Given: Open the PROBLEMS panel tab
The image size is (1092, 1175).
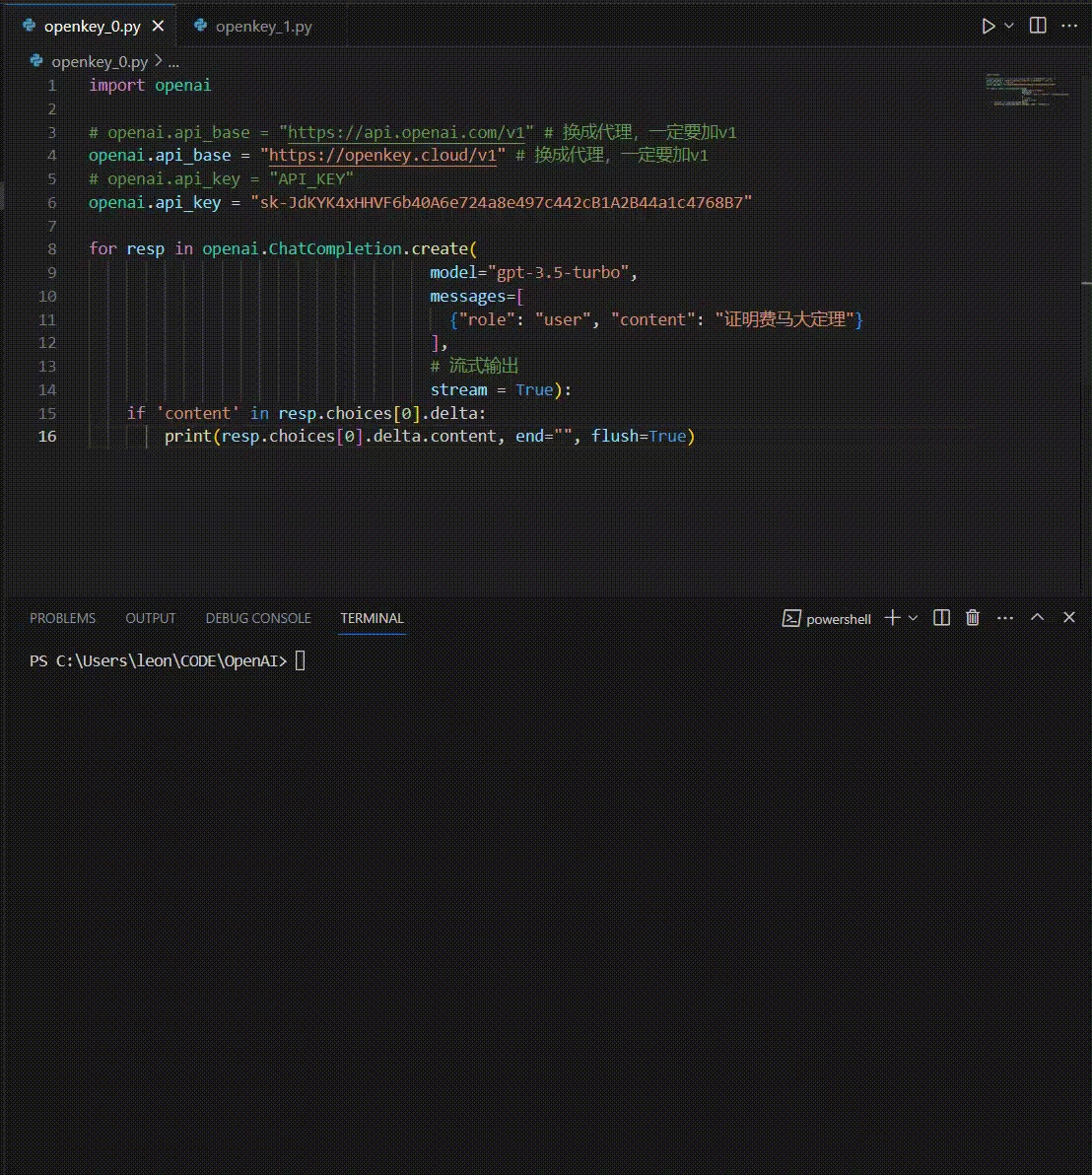Looking at the screenshot, I should (x=62, y=618).
